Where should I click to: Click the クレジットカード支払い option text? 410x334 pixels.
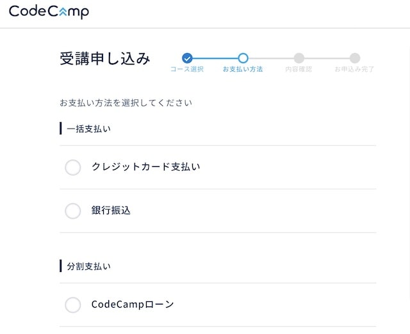pos(146,166)
